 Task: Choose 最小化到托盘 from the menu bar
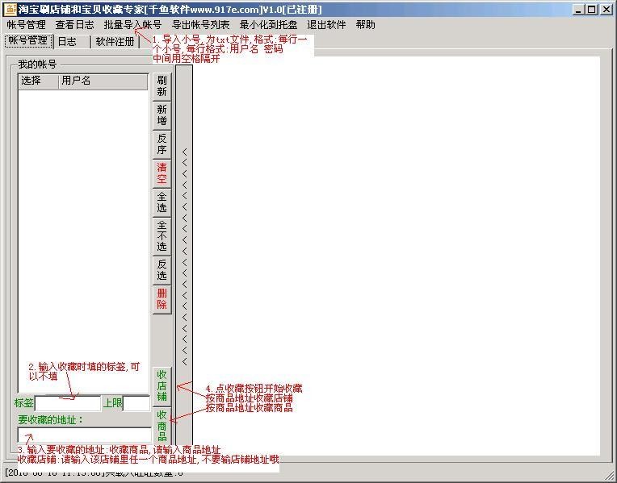tap(268, 25)
